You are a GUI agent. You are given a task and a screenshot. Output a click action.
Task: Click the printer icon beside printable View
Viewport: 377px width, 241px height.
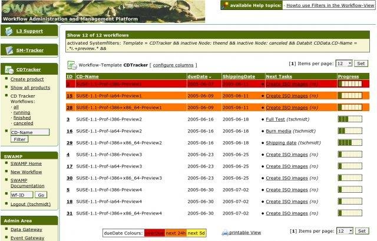pos(225,233)
